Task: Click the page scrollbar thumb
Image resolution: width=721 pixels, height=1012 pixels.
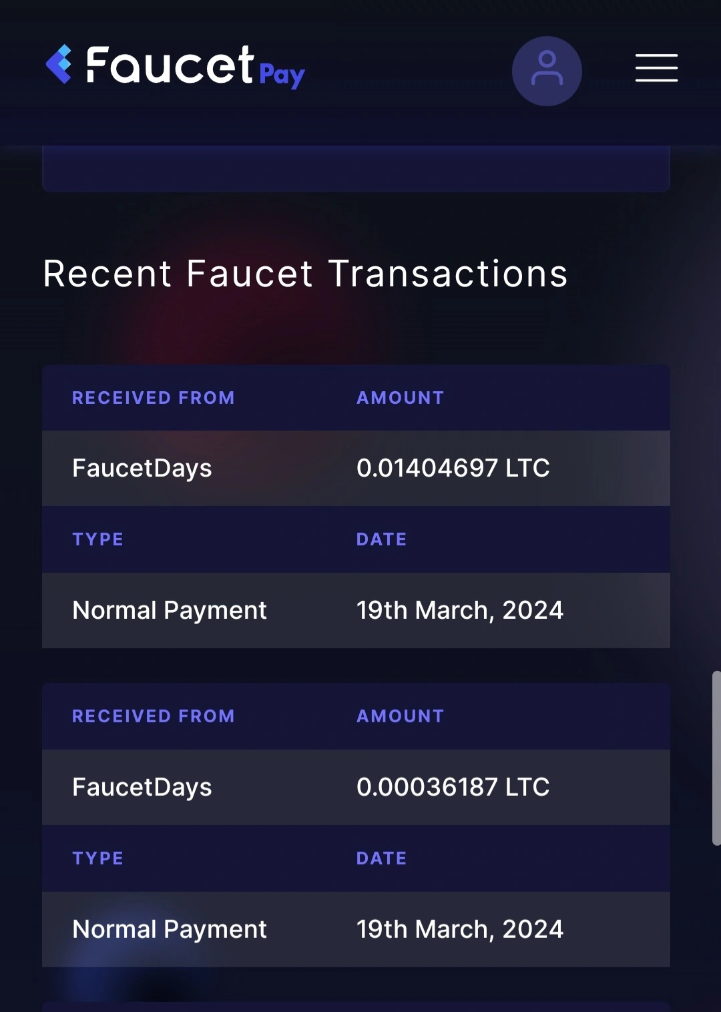Action: coord(716,758)
